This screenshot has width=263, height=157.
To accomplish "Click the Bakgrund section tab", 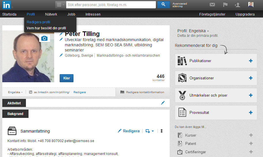I will [x=15, y=114].
